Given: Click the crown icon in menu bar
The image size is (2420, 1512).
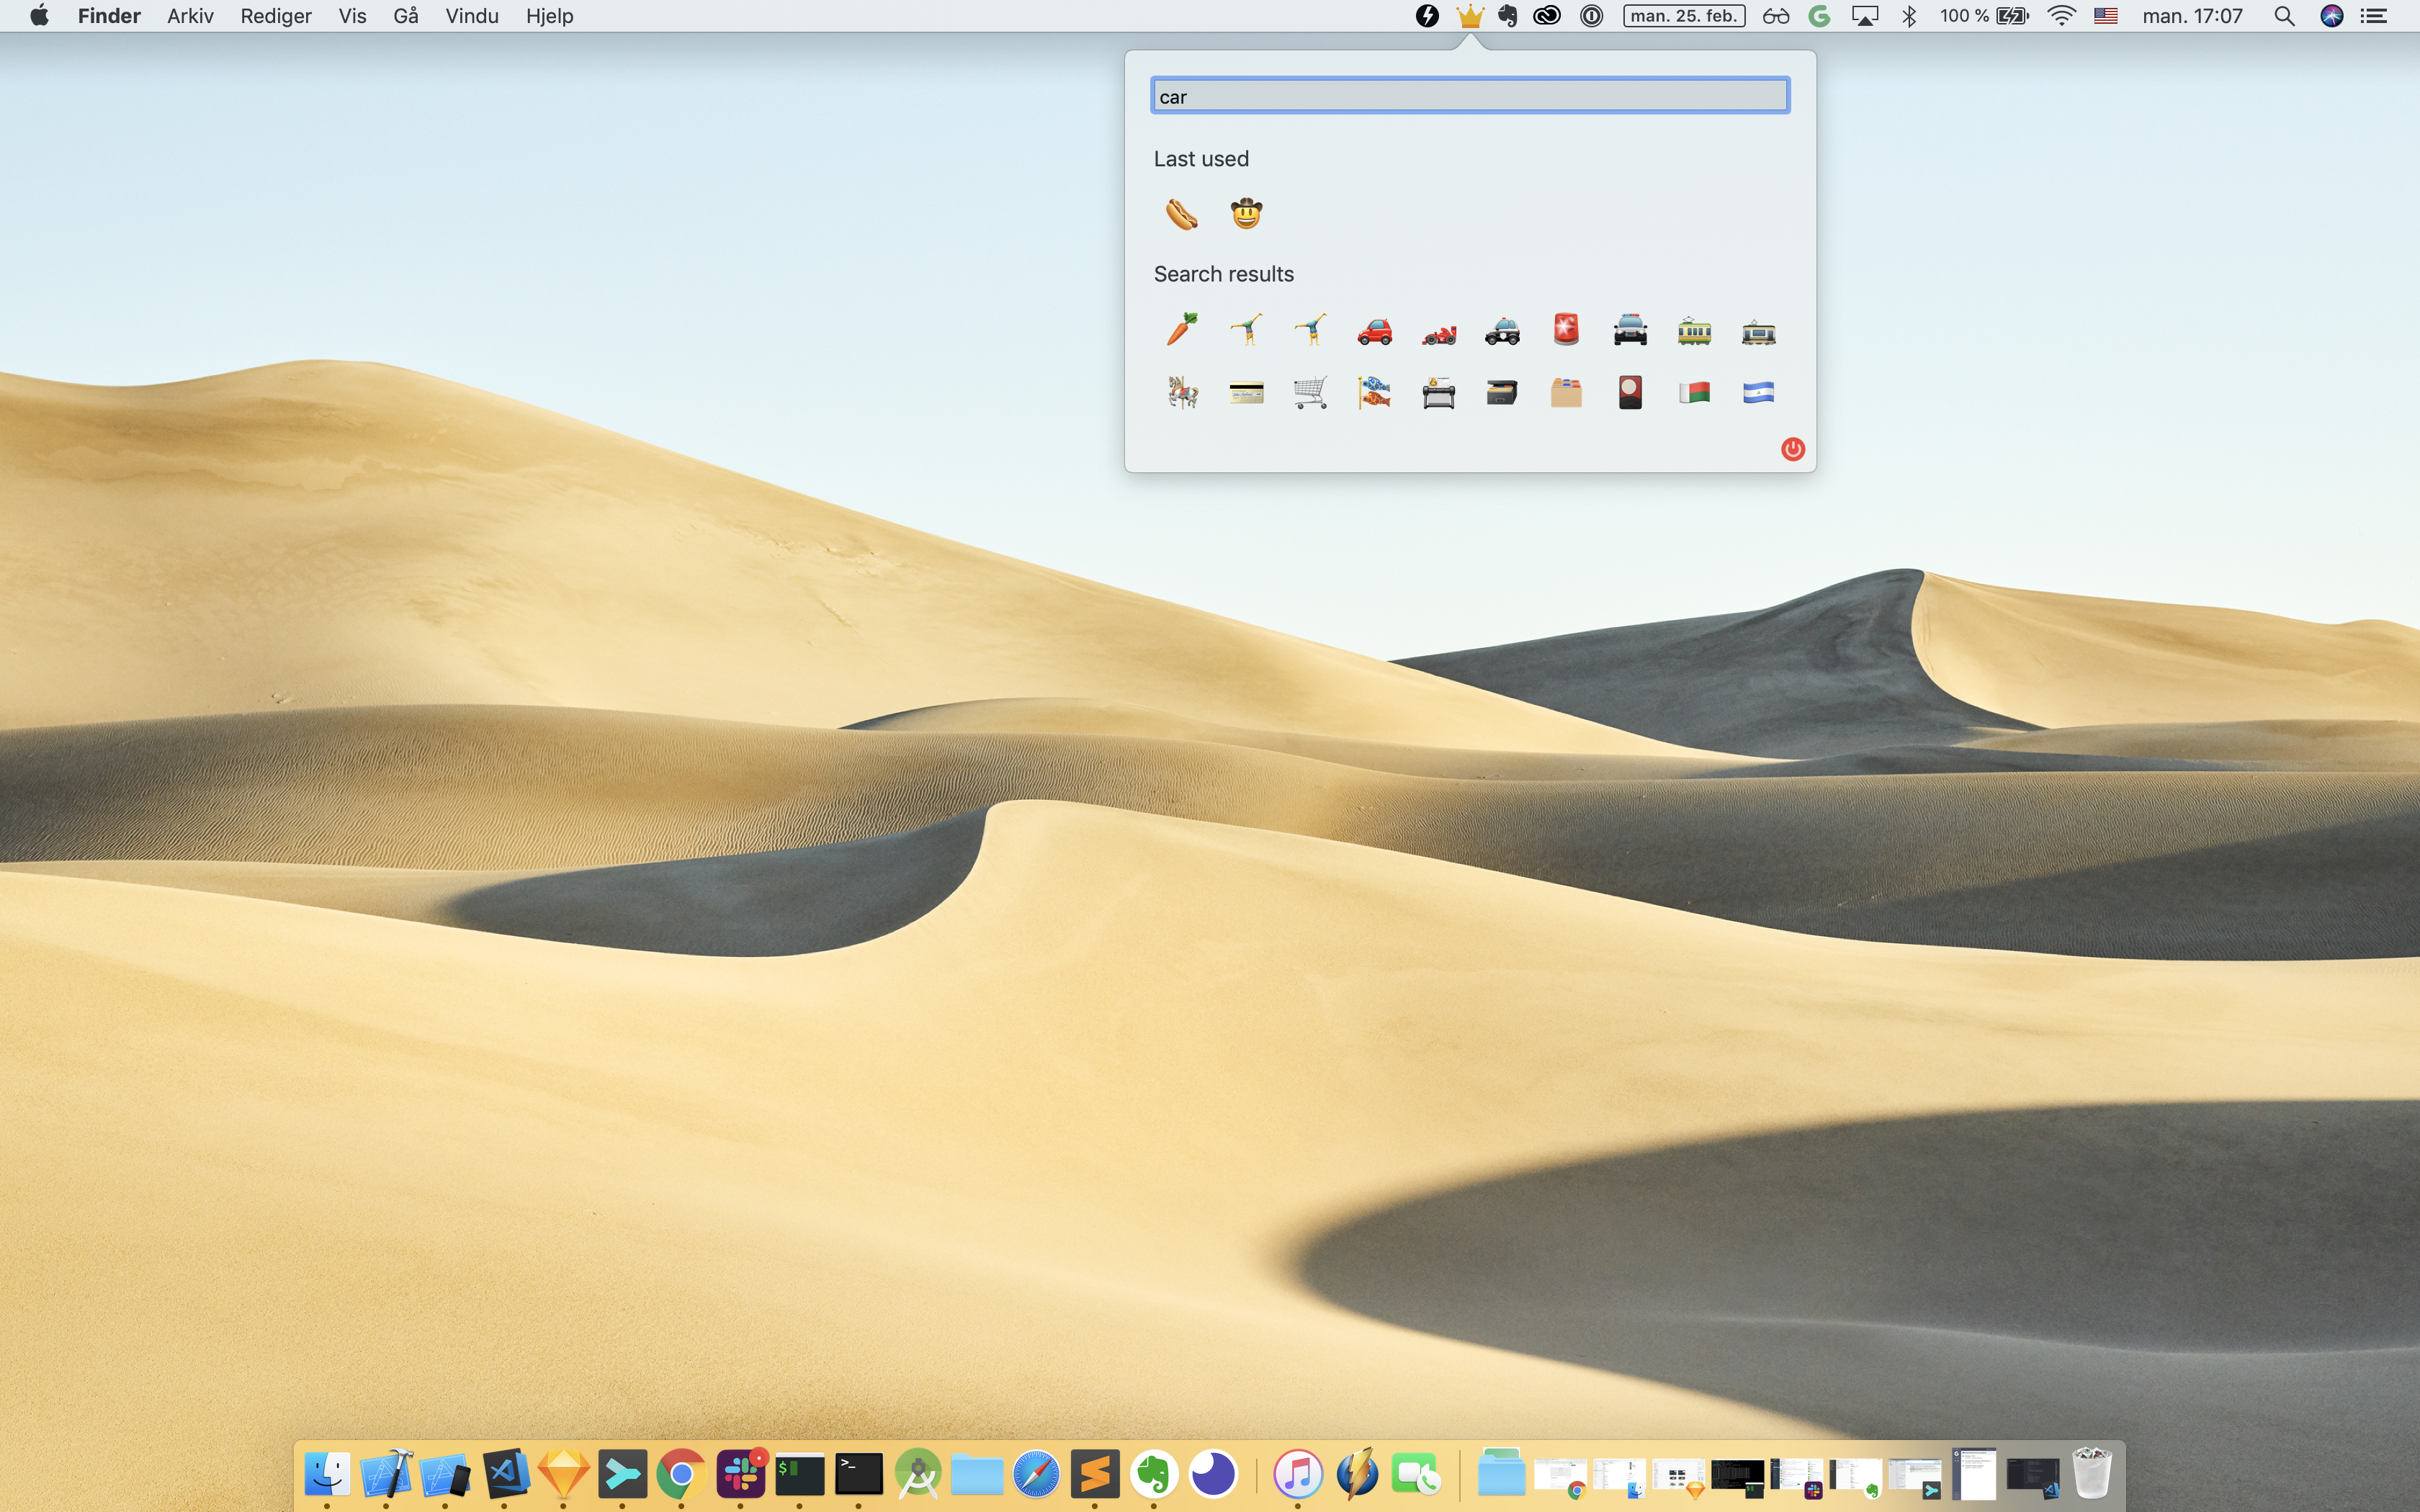Looking at the screenshot, I should pyautogui.click(x=1469, y=16).
